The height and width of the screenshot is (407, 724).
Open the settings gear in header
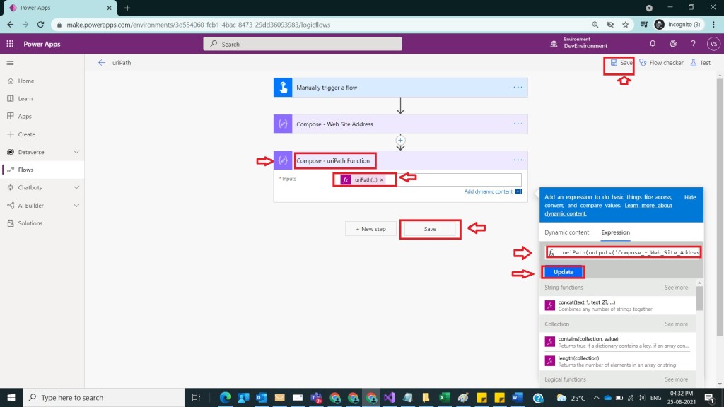pos(673,44)
